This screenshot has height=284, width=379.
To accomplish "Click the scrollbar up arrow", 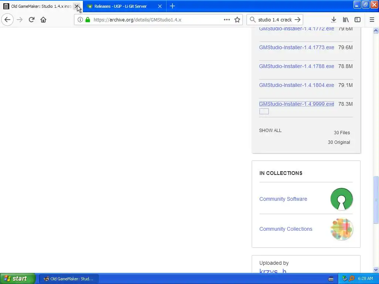I will (x=376, y=30).
